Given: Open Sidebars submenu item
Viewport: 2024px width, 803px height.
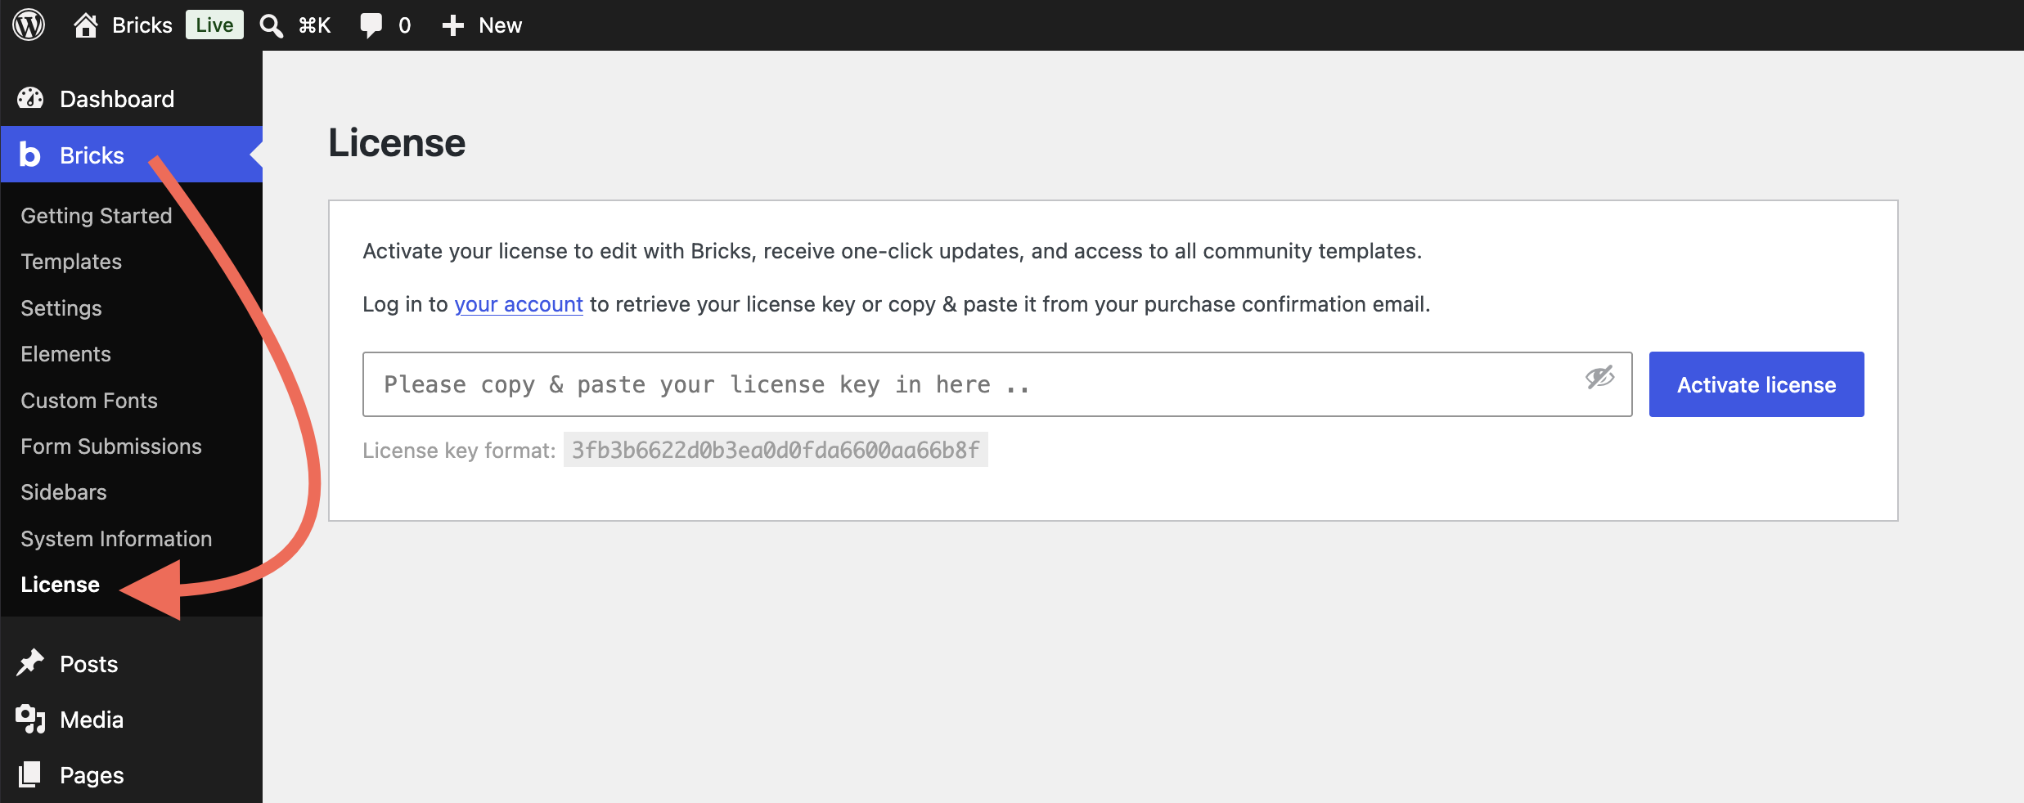Looking at the screenshot, I should (x=64, y=492).
